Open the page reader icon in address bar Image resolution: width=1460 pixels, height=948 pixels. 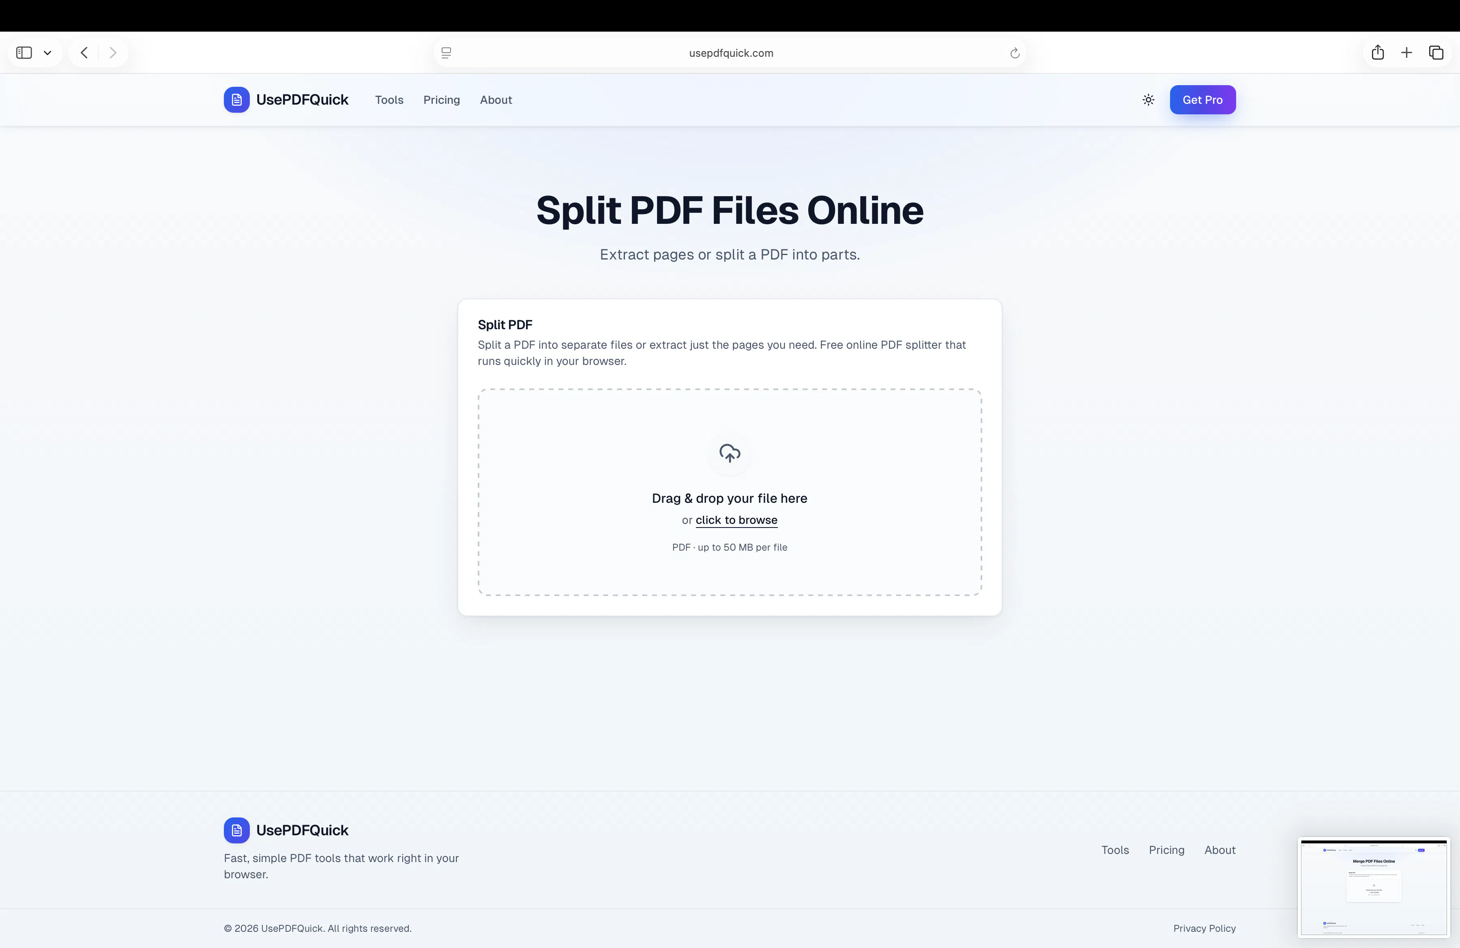click(x=447, y=53)
